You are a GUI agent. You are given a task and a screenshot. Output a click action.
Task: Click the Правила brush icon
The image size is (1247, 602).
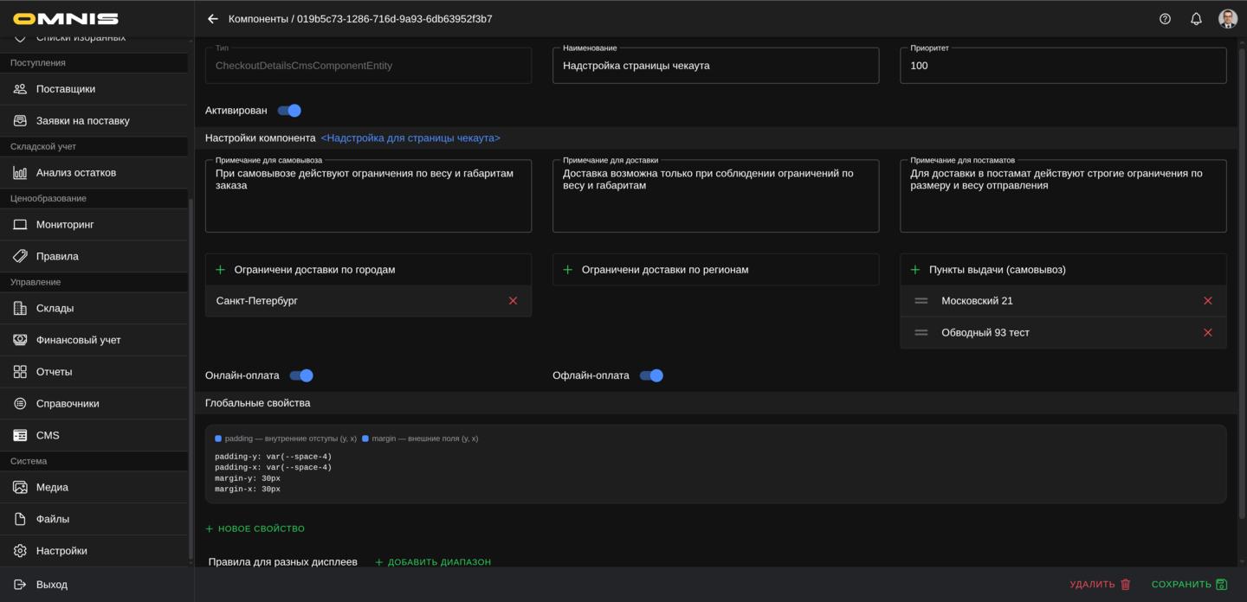tap(19, 255)
